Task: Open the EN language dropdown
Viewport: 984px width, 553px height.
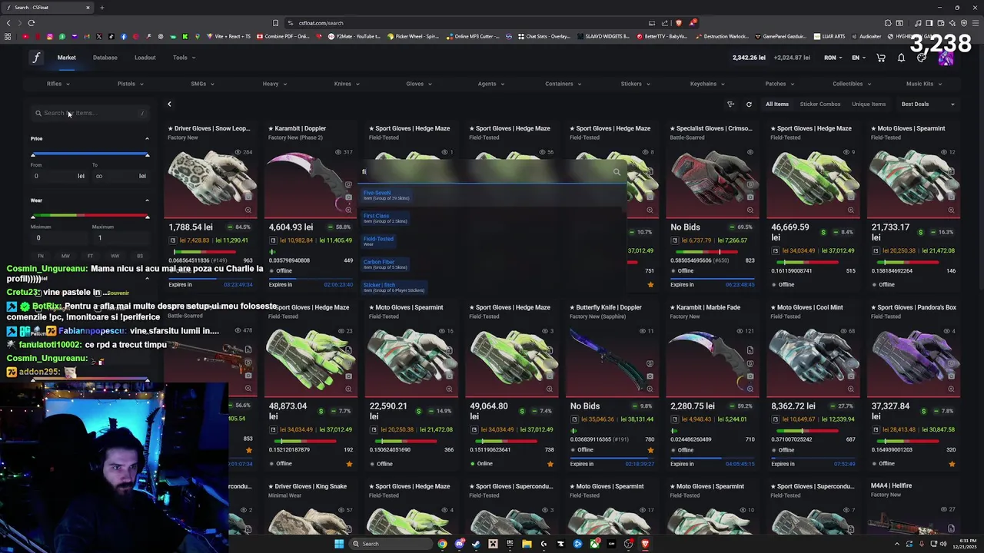Action: [859, 58]
